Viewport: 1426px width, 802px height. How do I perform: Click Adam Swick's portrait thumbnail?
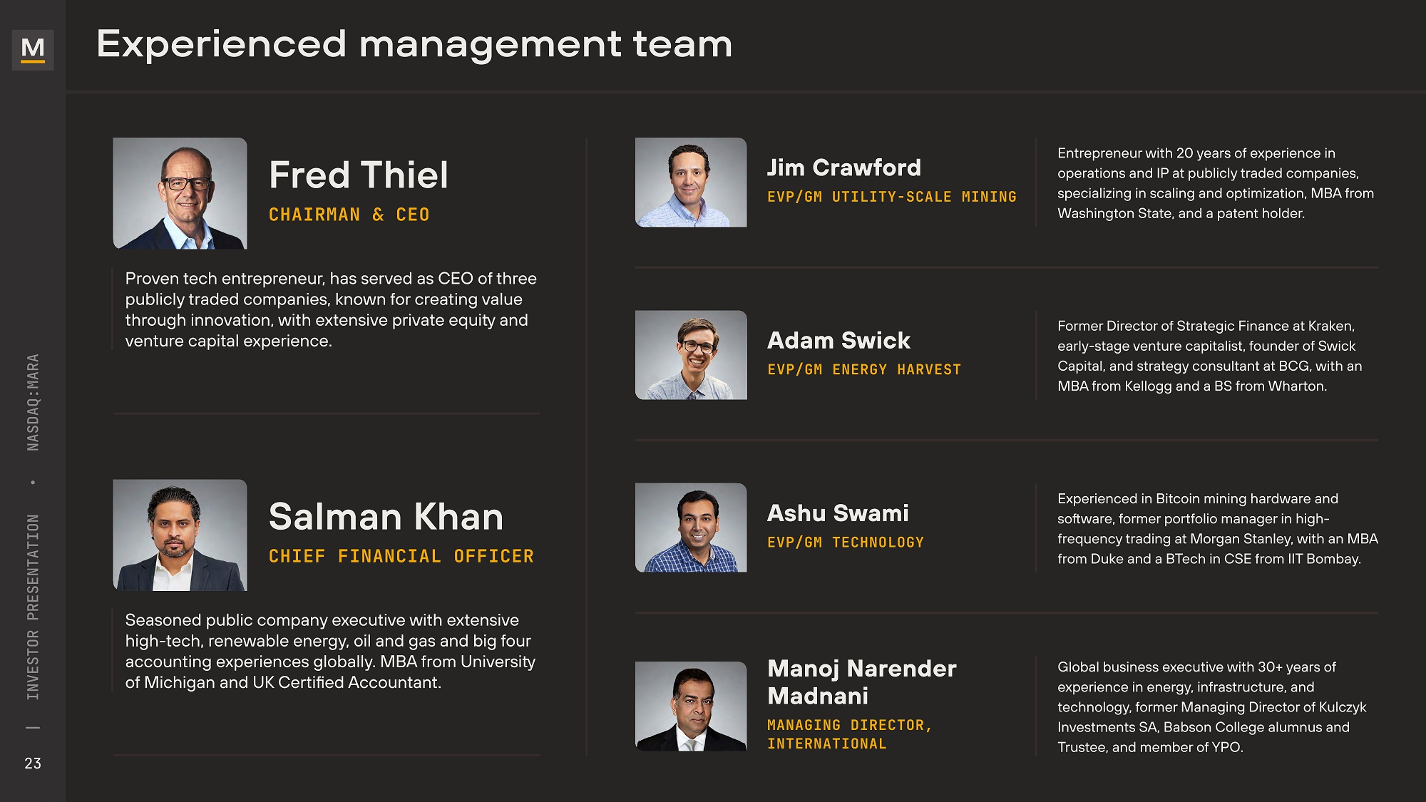691,355
